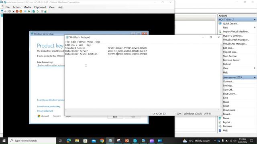Pause the virtual machine from toolbar

(x=25, y=11)
